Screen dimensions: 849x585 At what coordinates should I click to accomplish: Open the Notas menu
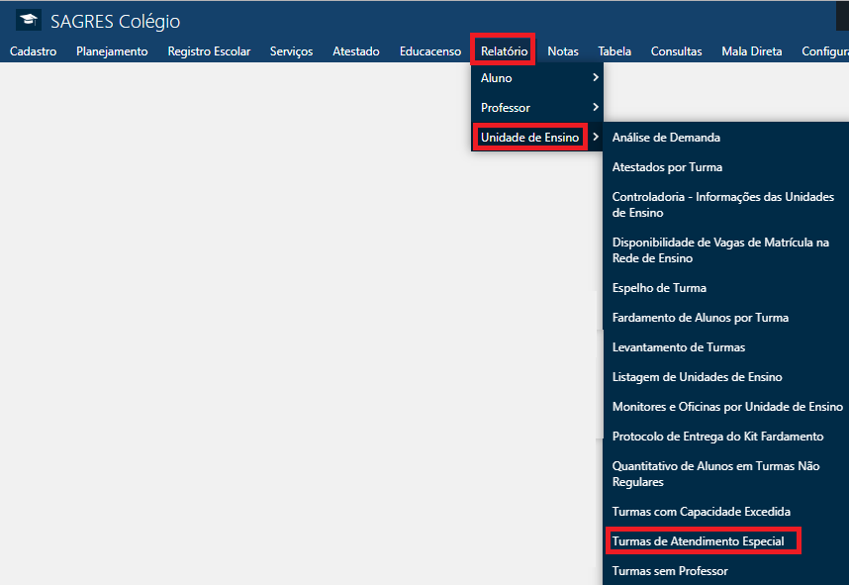pos(563,50)
